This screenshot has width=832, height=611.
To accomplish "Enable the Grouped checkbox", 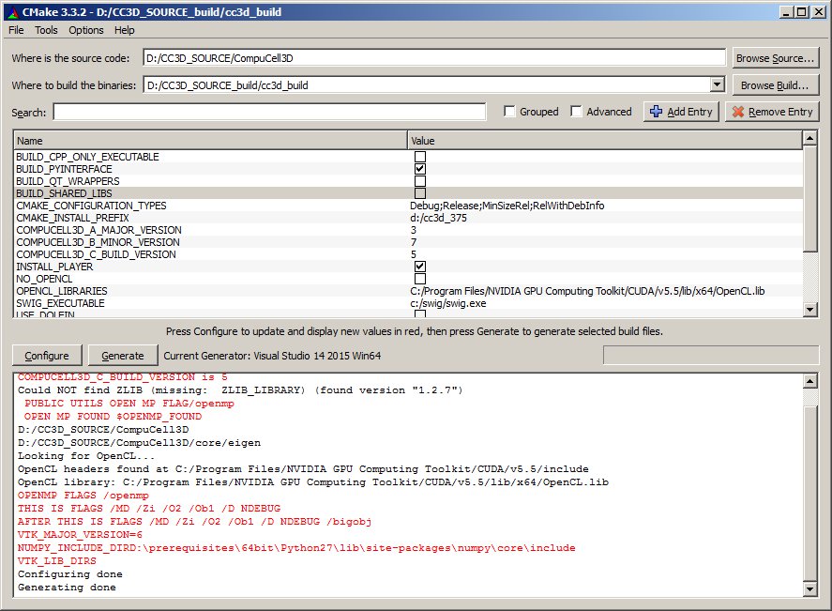I will [509, 112].
